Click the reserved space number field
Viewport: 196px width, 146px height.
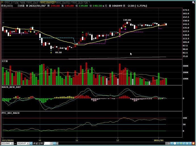(x=47, y=143)
